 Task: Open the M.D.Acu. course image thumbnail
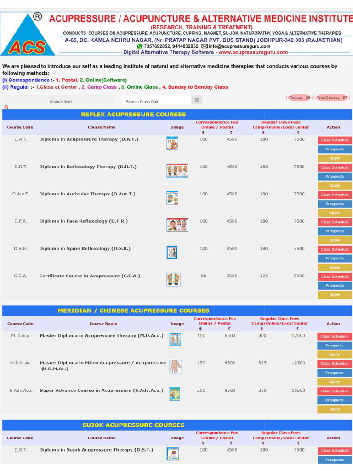coord(175,339)
